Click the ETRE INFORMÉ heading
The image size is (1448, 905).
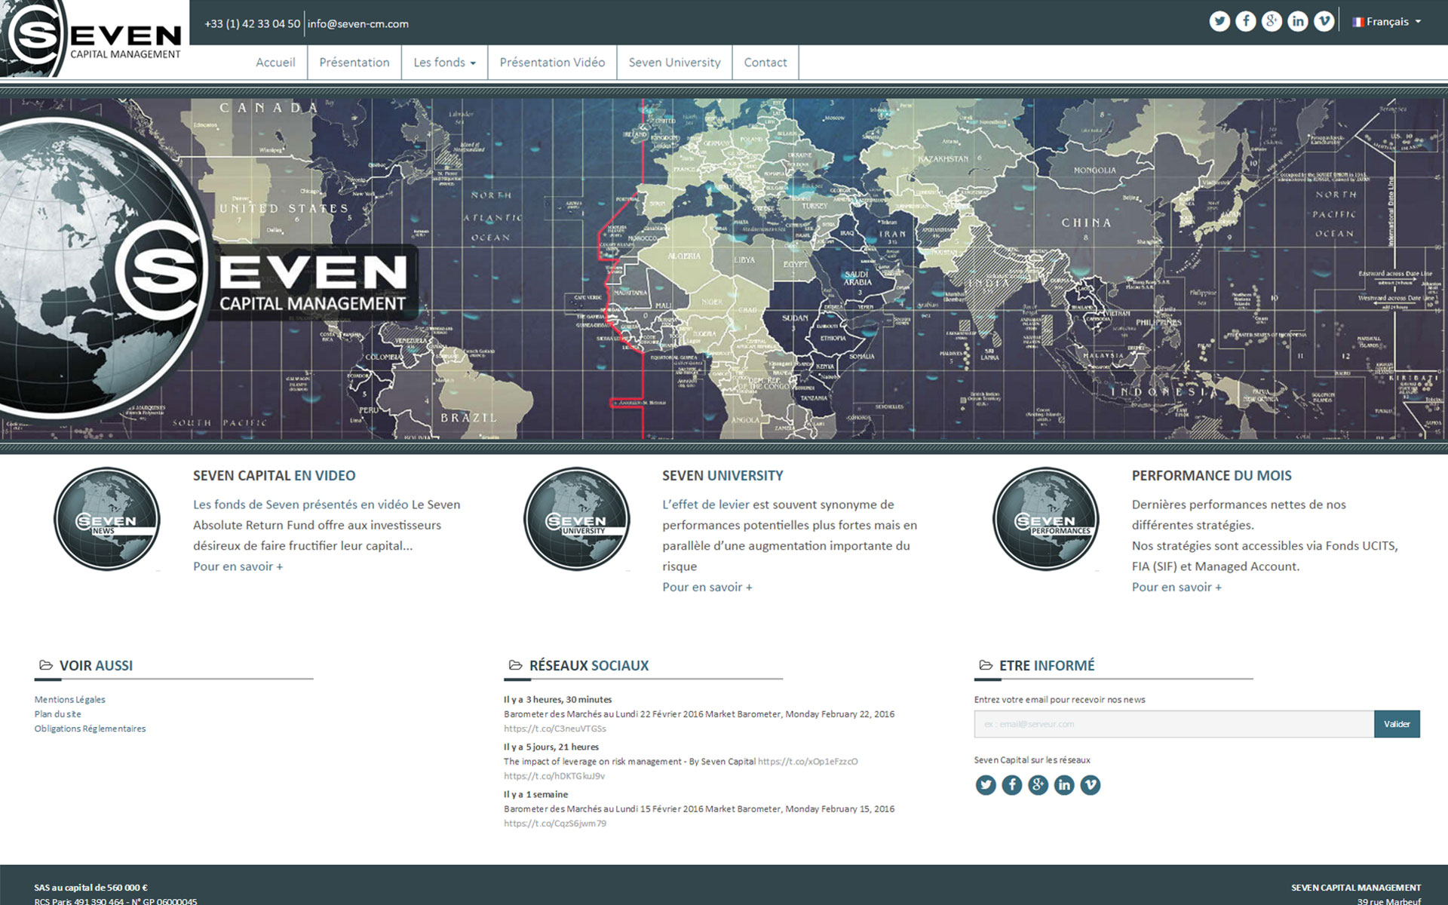coord(1047,666)
